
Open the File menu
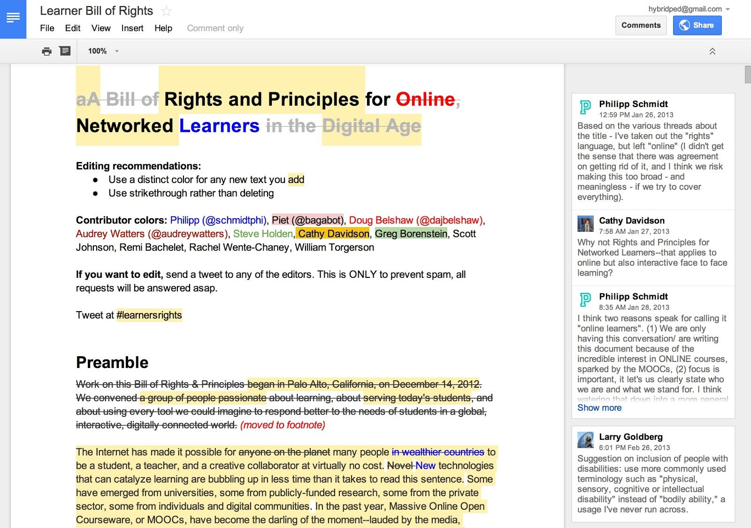tap(47, 28)
